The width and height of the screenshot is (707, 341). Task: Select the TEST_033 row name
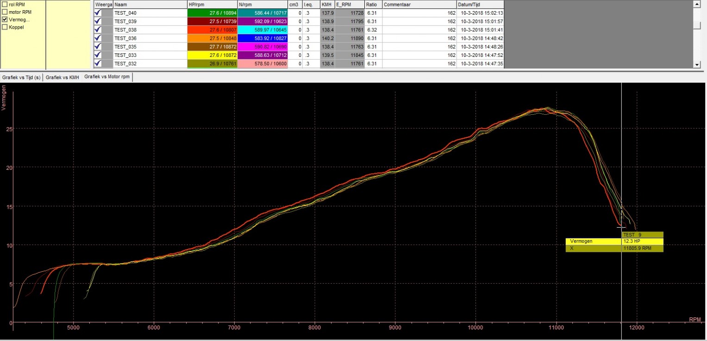pos(125,55)
